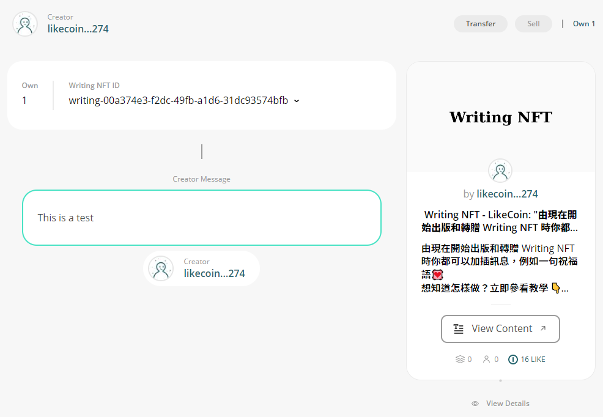Click the Transfer button
This screenshot has height=417, width=603.
point(480,24)
